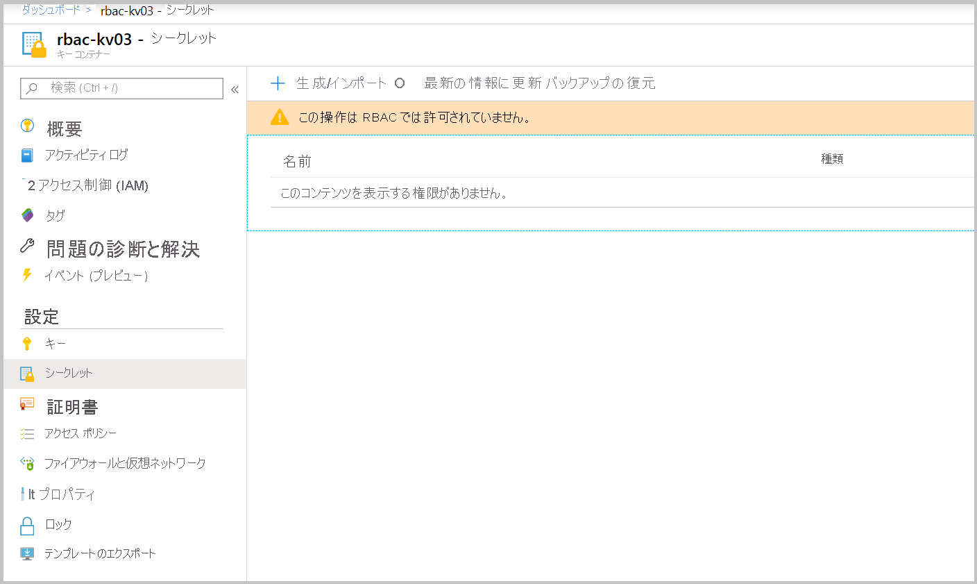This screenshot has width=977, height=584.
Task: Open テンプレートのエクスポート item
Action: 100,553
